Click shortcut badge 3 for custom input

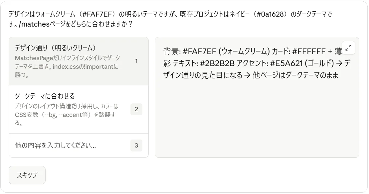136,145
